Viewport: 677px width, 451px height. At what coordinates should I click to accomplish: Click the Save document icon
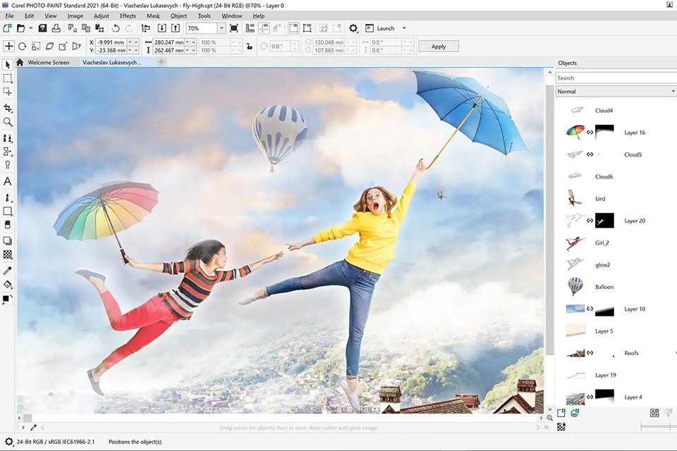(42, 28)
